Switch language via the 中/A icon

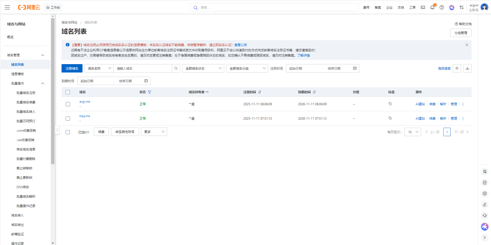tap(461, 7)
